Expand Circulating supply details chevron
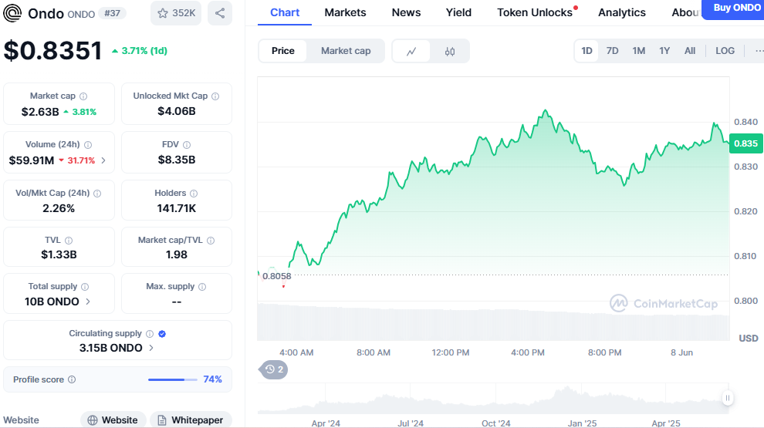764x428 pixels. (x=151, y=348)
